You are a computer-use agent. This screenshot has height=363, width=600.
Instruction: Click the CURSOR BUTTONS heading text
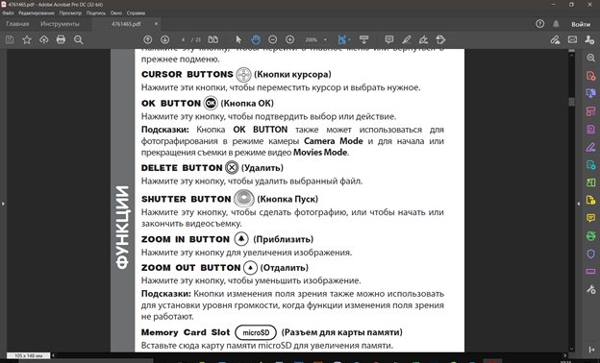point(187,74)
